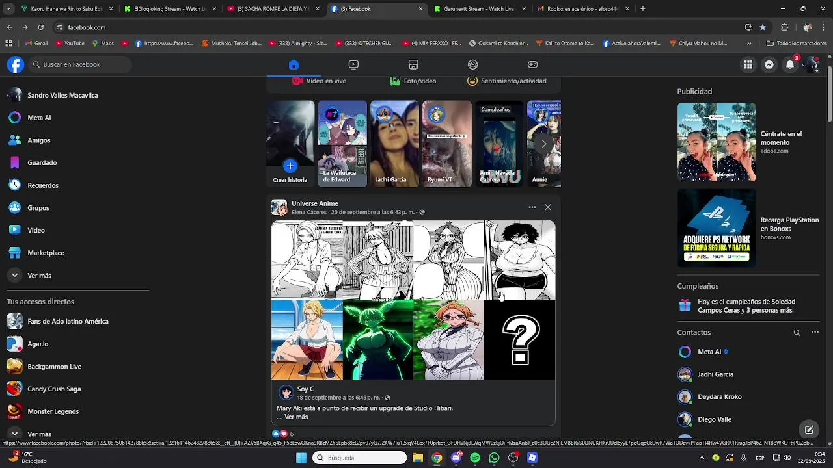833x468 pixels.
Task: Show next stories with the arrow
Action: 543,144
